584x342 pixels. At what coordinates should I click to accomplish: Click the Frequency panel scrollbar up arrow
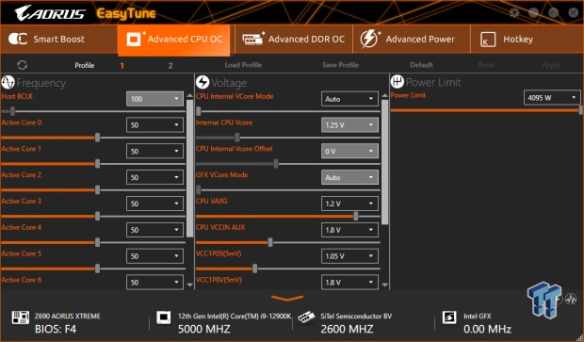click(x=190, y=96)
